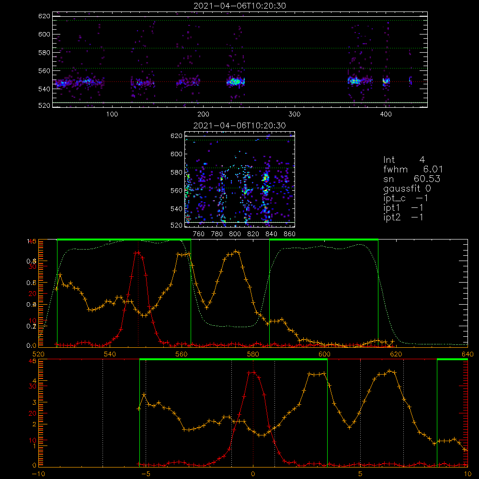The width and height of the screenshot is (479, 479).
Task: Select the 'fwhm 6.01' parameter line
Action: pyautogui.click(x=413, y=169)
